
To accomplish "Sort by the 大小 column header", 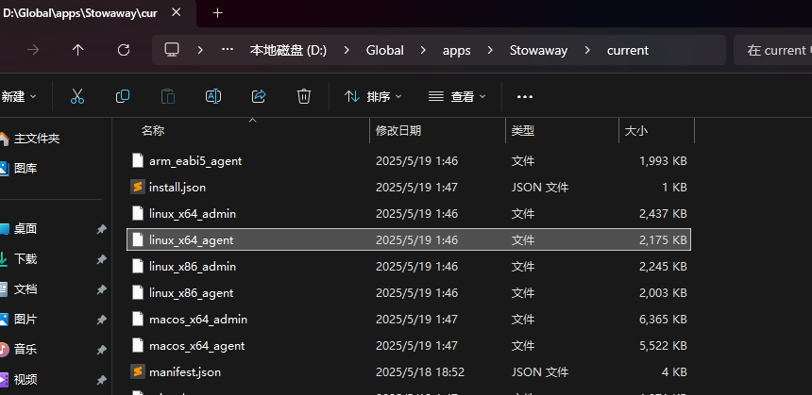I will (636, 131).
